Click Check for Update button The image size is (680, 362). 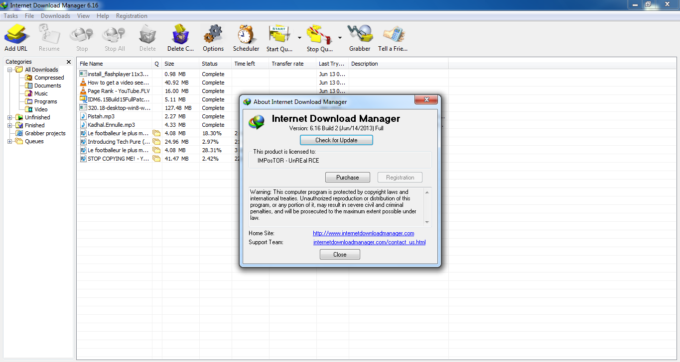tap(336, 140)
